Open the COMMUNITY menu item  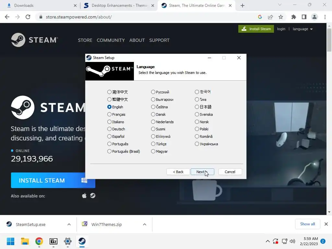coord(111,40)
